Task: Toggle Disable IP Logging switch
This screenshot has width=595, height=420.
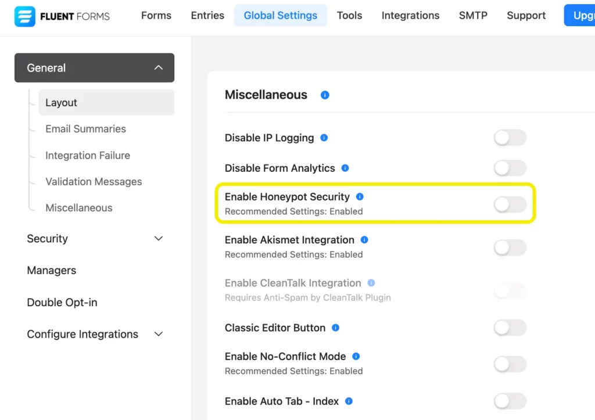Action: (510, 138)
